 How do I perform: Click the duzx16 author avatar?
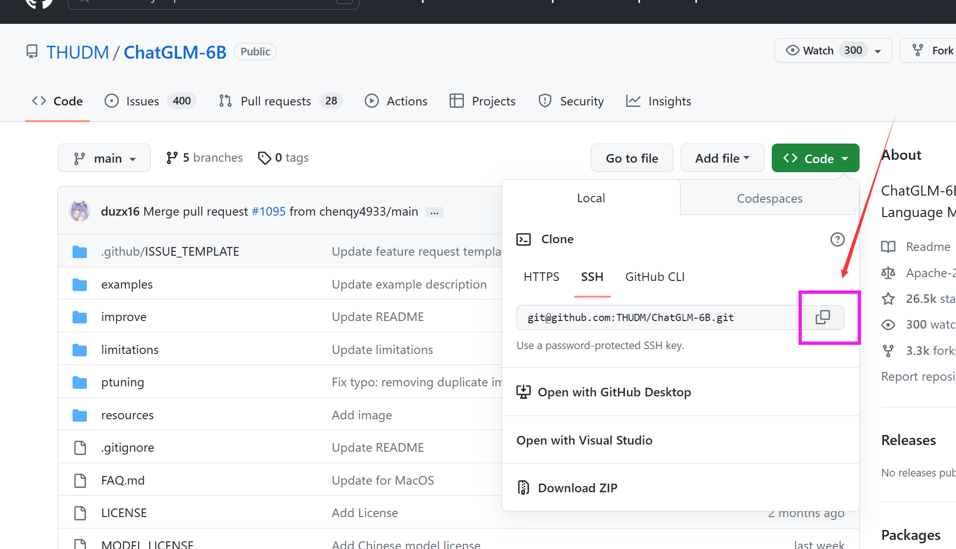pyautogui.click(x=80, y=211)
